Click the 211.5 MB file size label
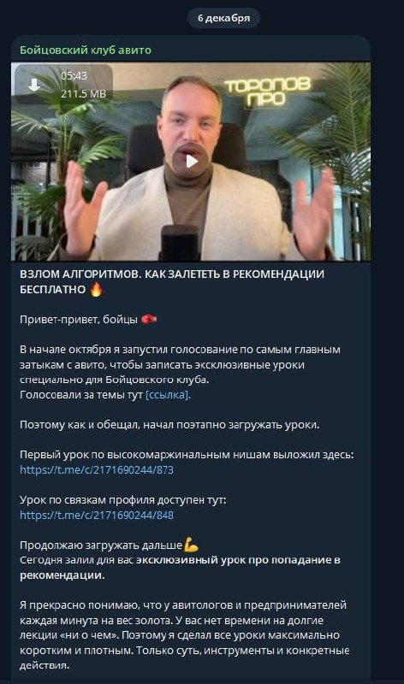404x684 pixels. [83, 93]
